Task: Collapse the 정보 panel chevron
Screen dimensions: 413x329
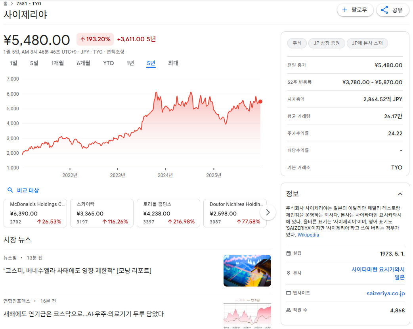Action: (x=400, y=194)
